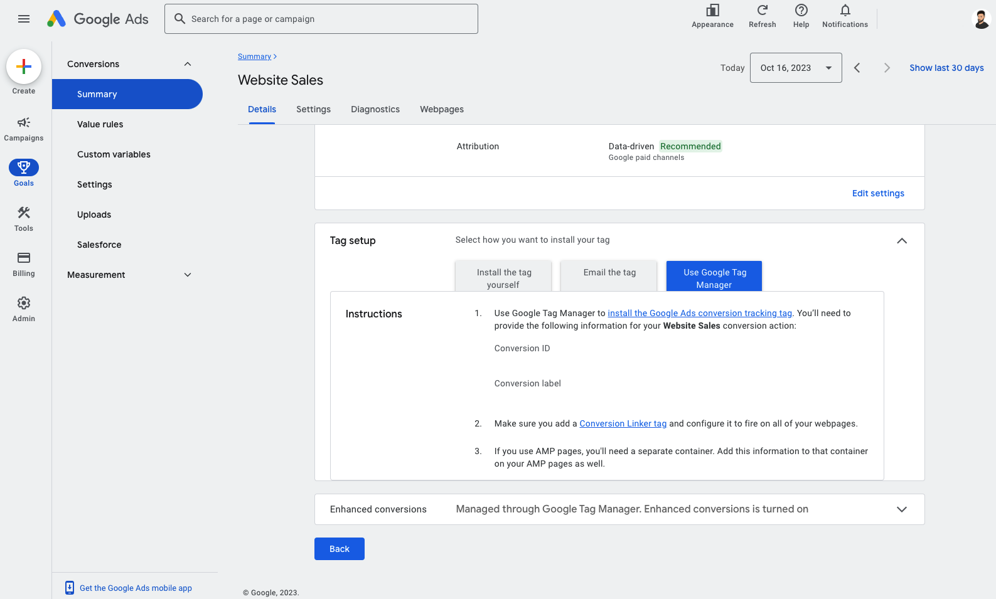Open Salesforce in the sidebar
Viewport: 996px width, 599px height.
(x=127, y=245)
